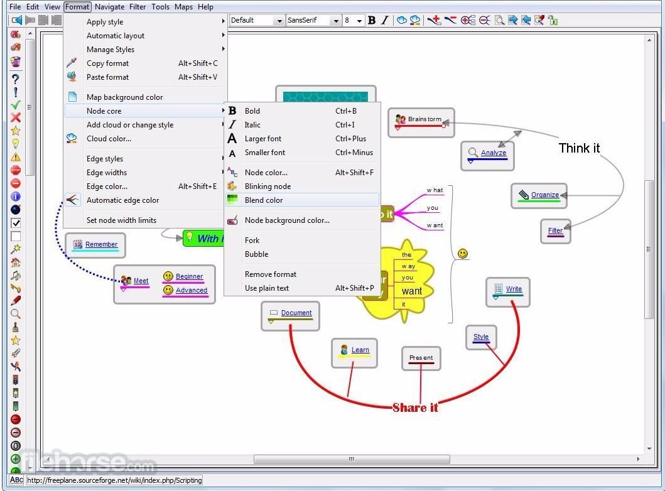Click the Document node link
The height and width of the screenshot is (491, 665).
tap(296, 313)
